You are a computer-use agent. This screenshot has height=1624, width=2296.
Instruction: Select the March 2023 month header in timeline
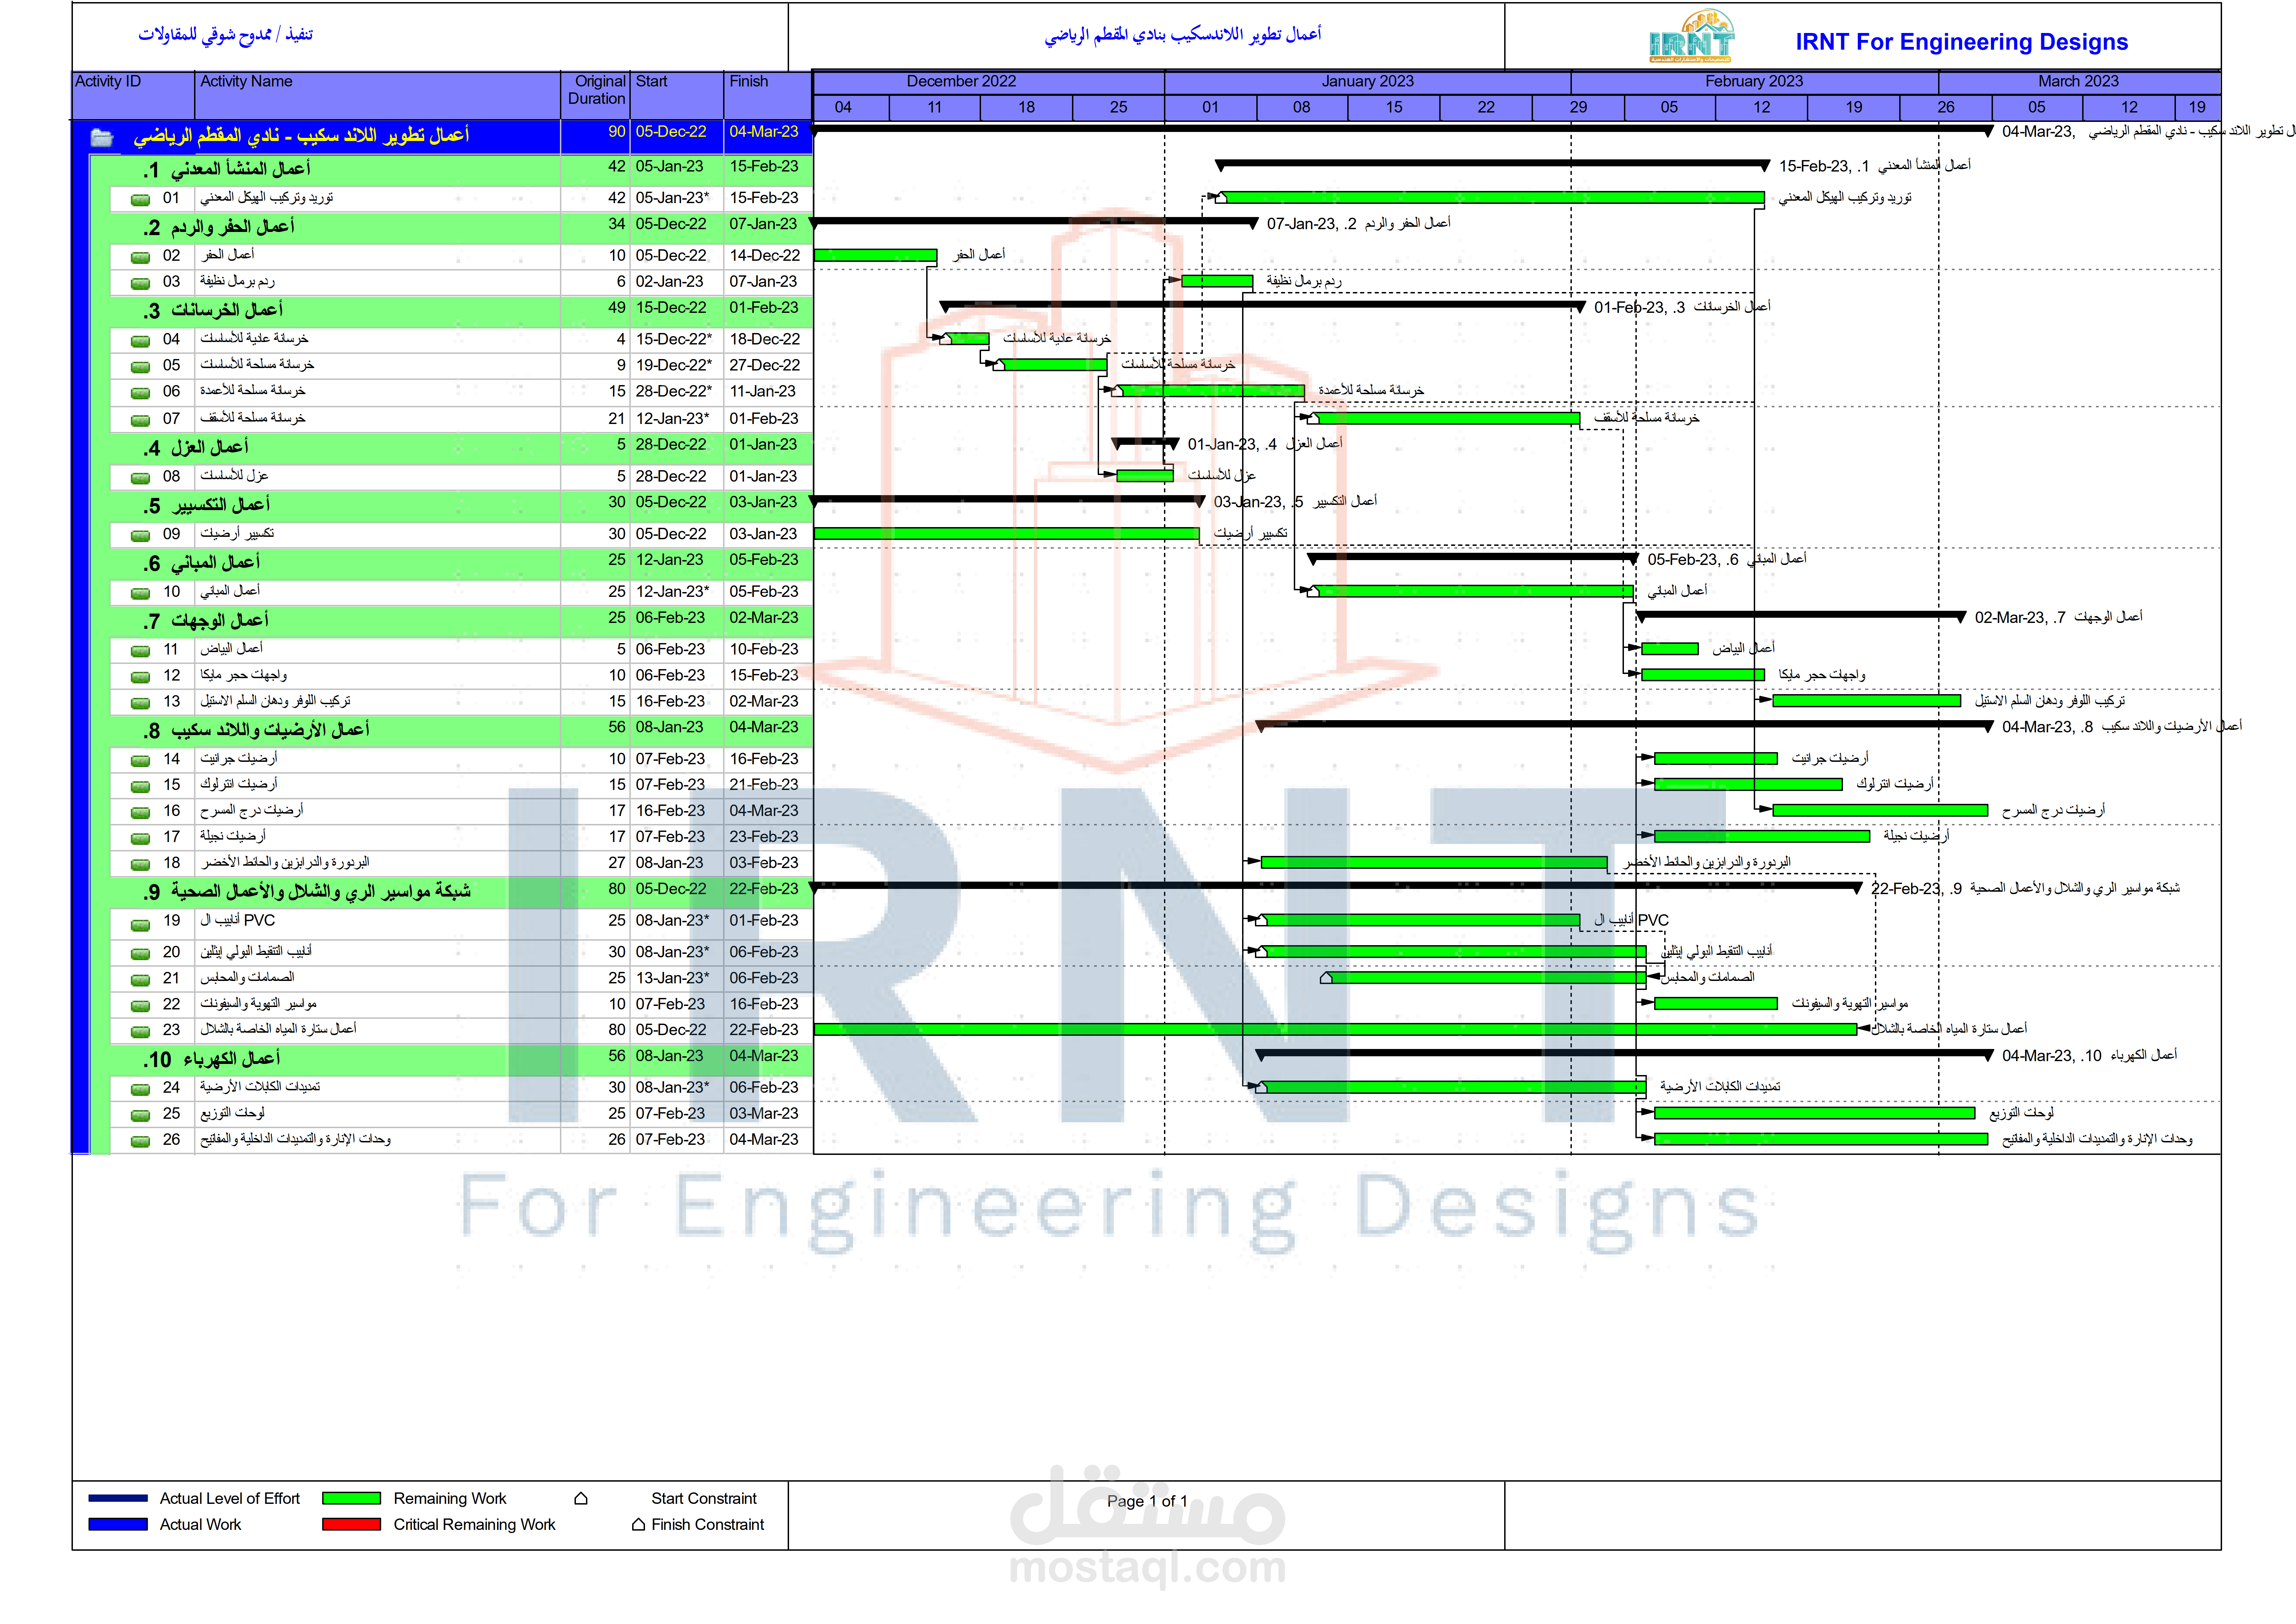click(x=2079, y=82)
